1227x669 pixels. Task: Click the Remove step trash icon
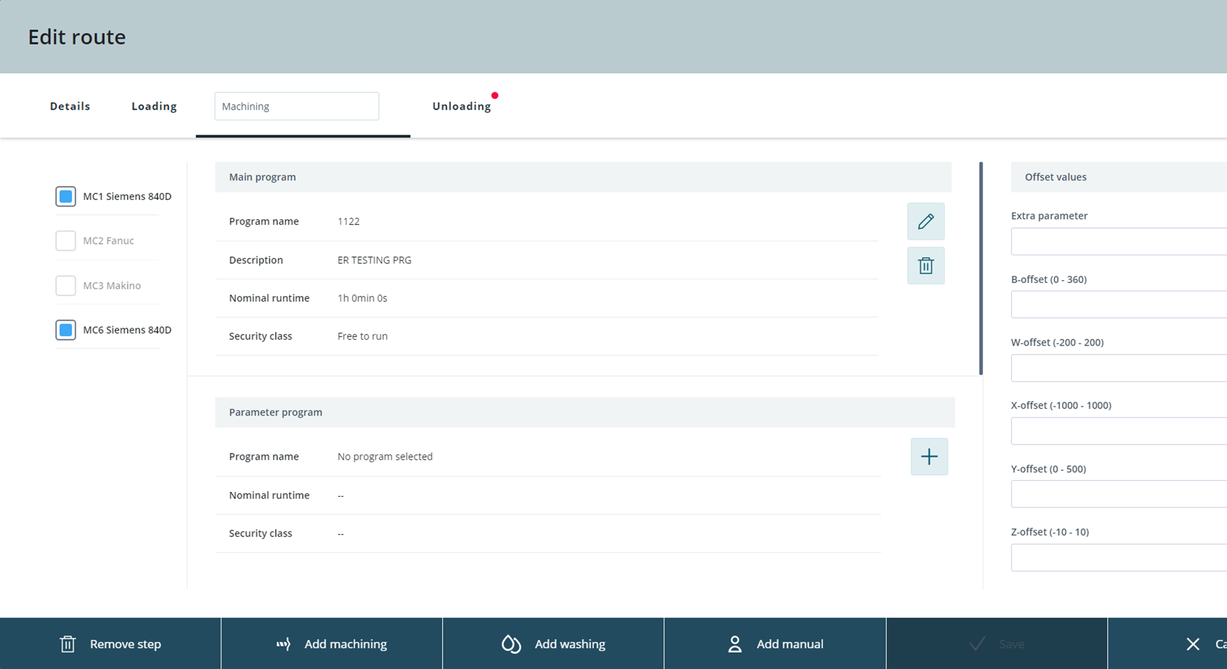pyautogui.click(x=68, y=644)
